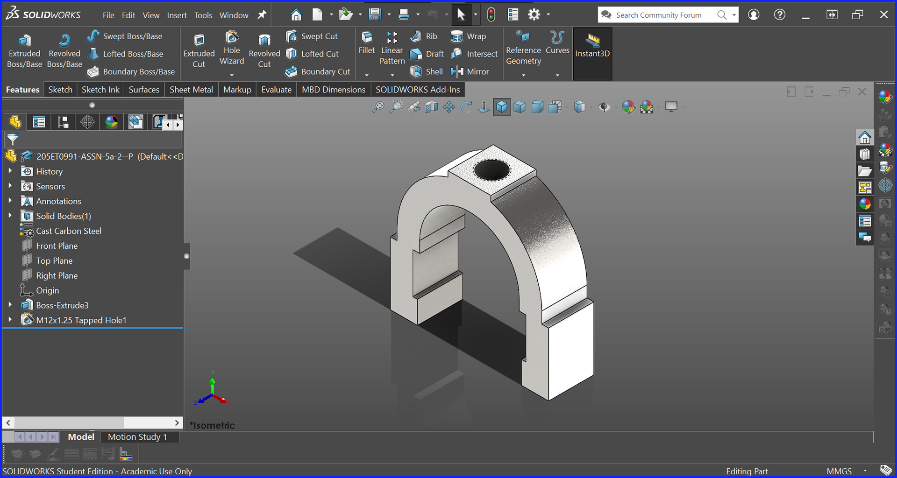The height and width of the screenshot is (478, 897).
Task: Click the Origin item
Action: pos(48,291)
